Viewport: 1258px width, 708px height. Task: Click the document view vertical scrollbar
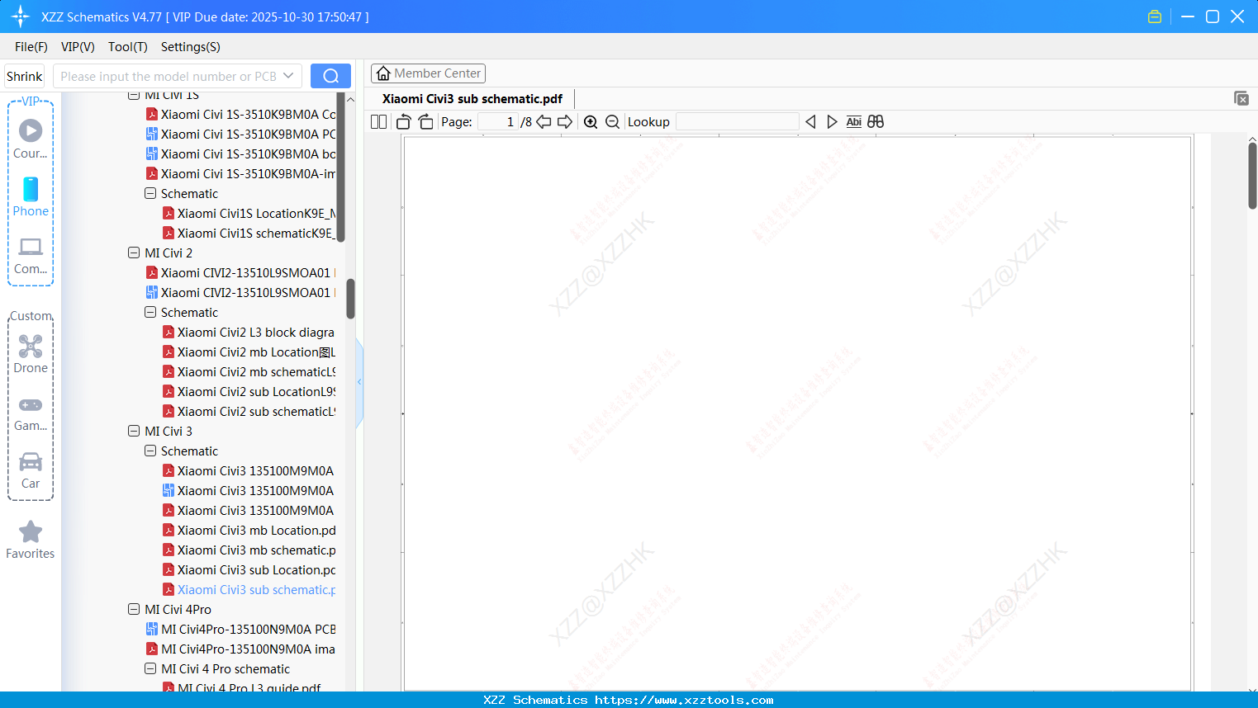click(x=1252, y=175)
